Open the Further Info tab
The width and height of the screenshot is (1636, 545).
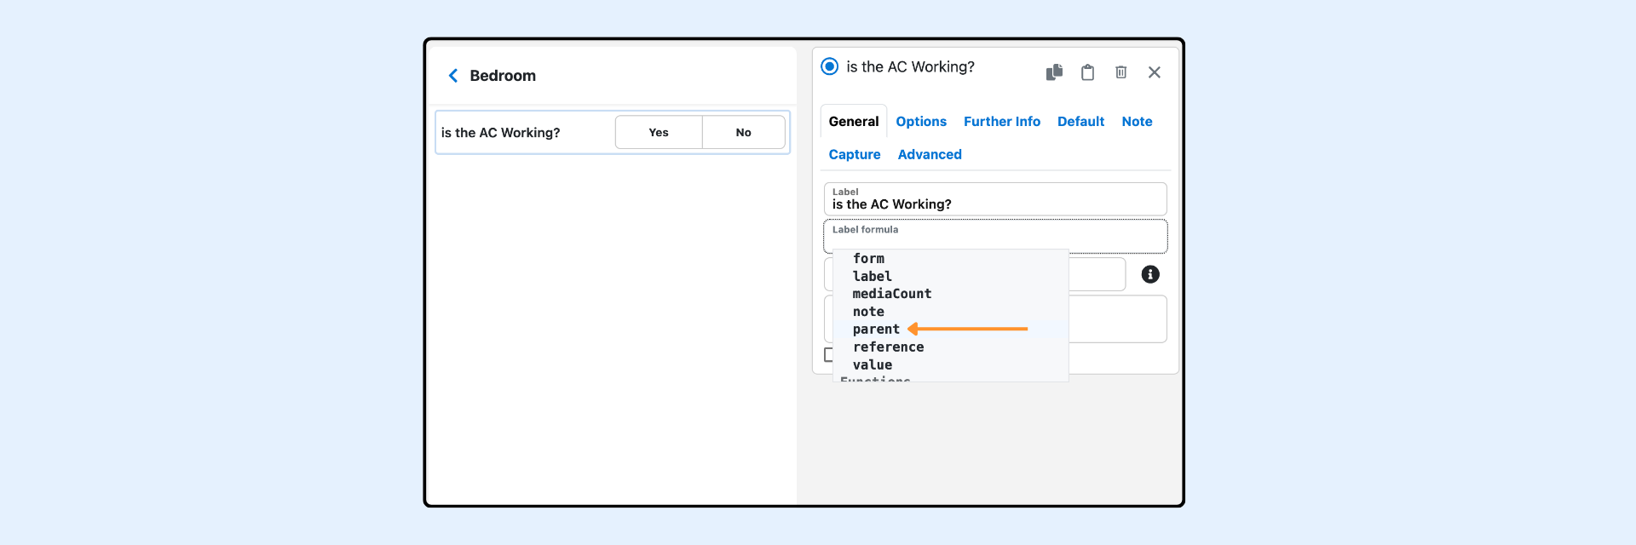1001,122
